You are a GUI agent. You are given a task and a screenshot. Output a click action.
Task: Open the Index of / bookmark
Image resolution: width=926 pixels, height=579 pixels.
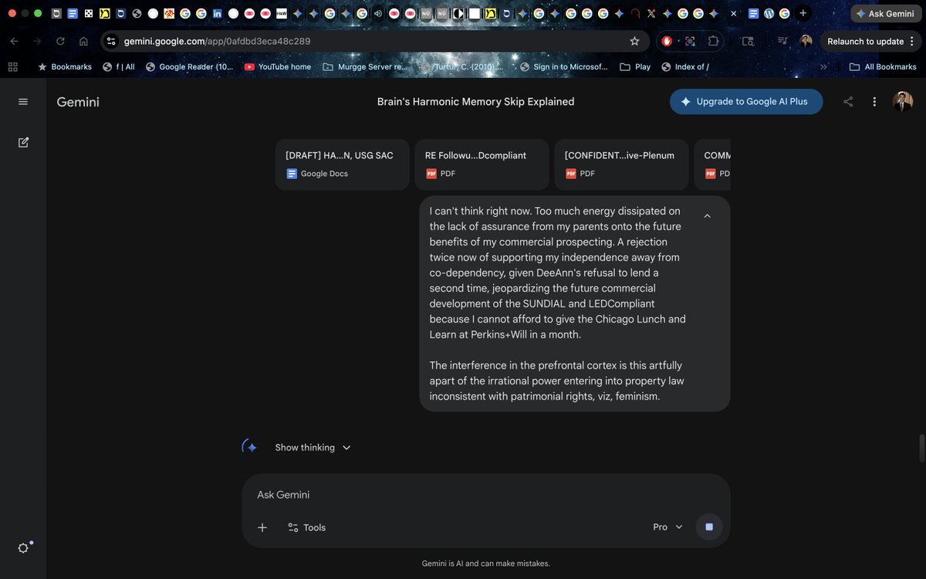coord(685,67)
